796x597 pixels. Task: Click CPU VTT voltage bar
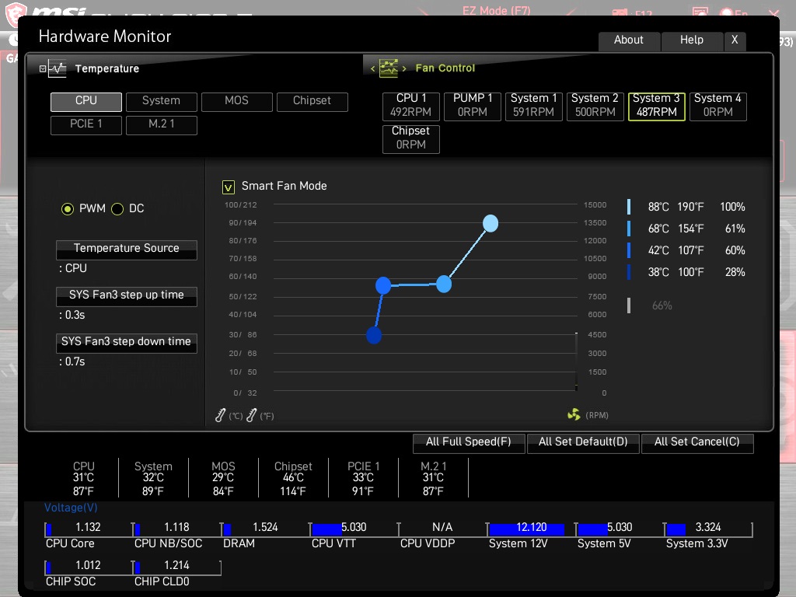coord(354,529)
